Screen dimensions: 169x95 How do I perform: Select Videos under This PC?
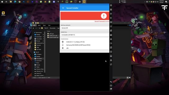[38, 67]
